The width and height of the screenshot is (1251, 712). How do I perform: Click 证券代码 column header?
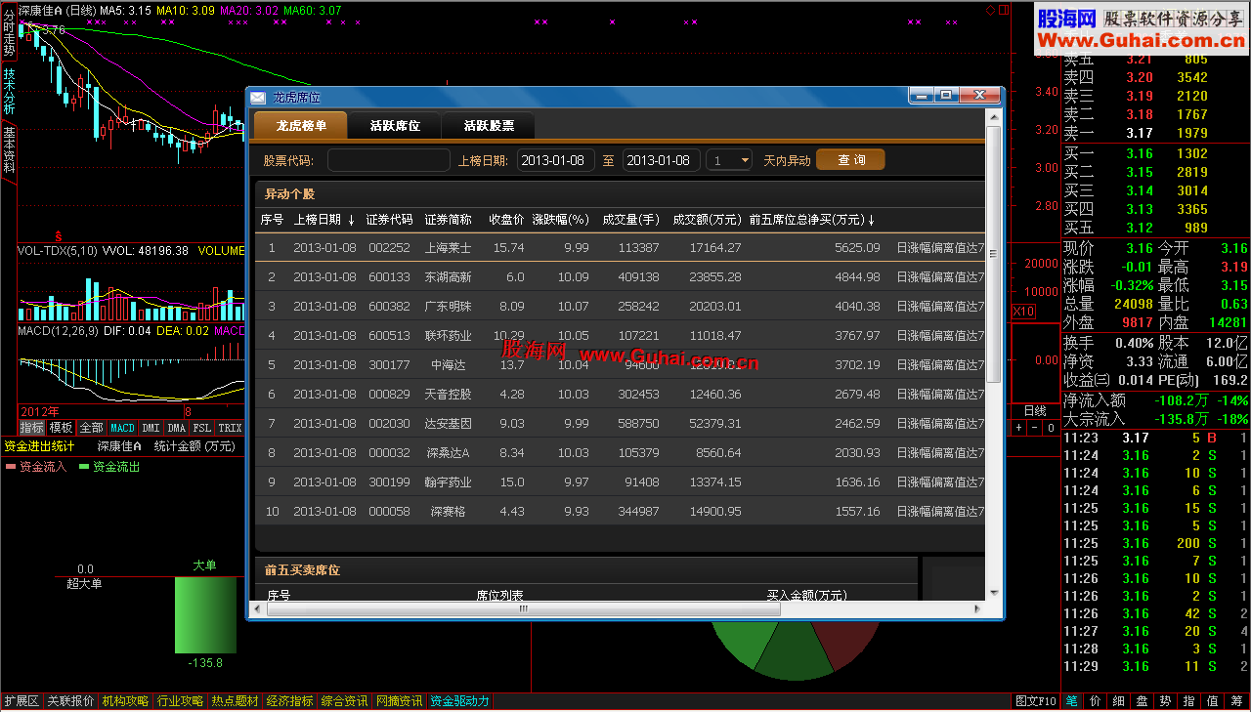389,220
